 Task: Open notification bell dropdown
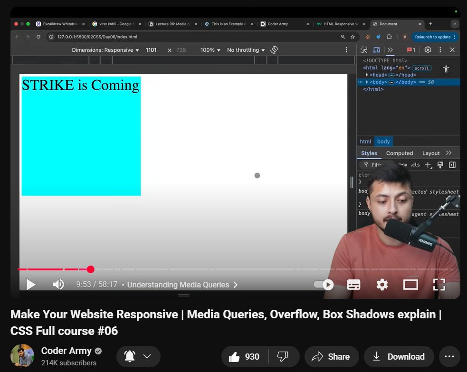pyautogui.click(x=139, y=356)
